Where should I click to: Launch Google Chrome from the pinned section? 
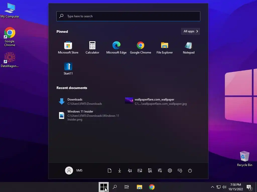click(x=141, y=47)
